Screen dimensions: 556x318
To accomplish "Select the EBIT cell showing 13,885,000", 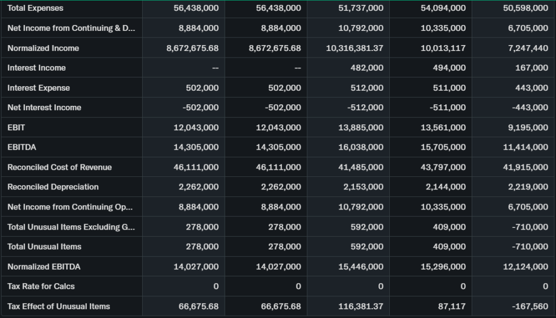I will coord(362,128).
